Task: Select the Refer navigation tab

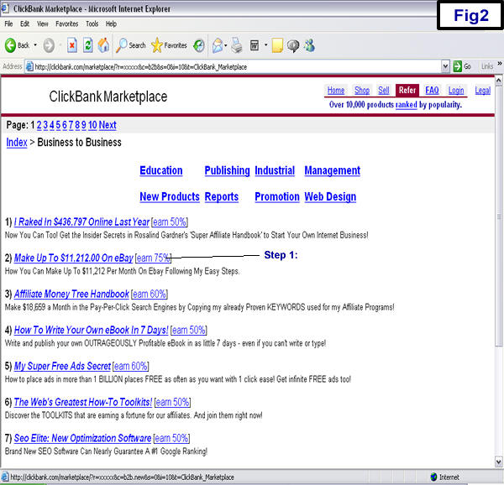Action: (407, 90)
